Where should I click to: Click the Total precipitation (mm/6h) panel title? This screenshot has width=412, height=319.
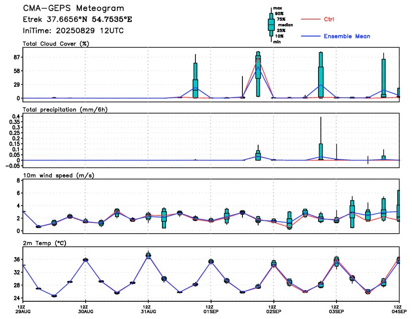pos(65,110)
